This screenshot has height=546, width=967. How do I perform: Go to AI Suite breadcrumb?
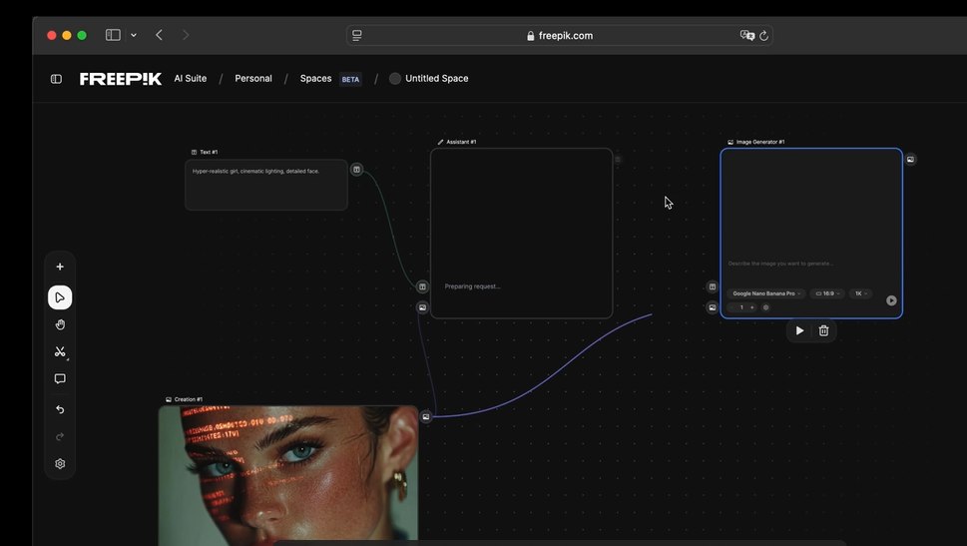pos(190,79)
